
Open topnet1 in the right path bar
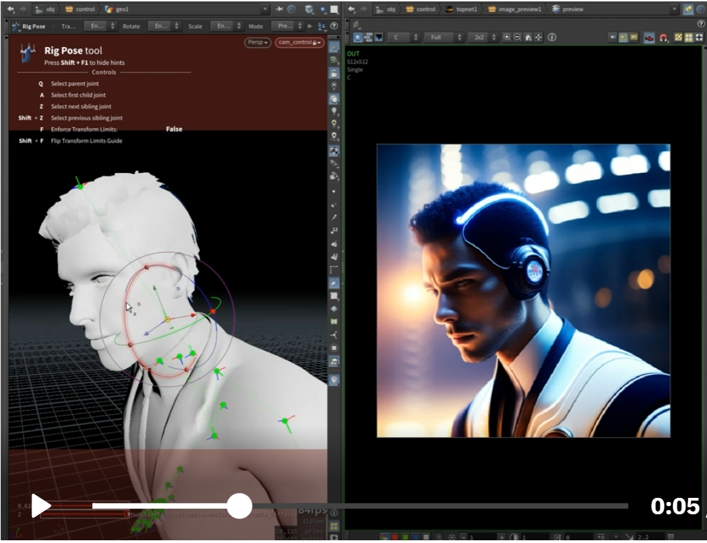pyautogui.click(x=461, y=9)
